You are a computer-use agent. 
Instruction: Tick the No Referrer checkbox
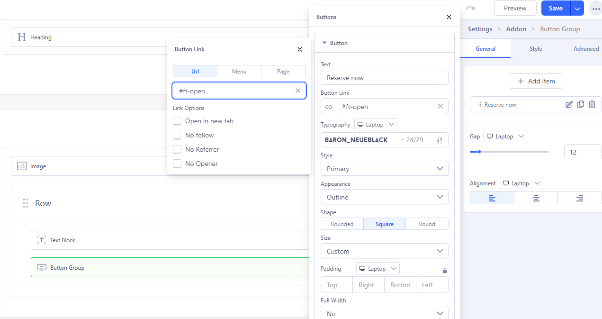pos(178,149)
